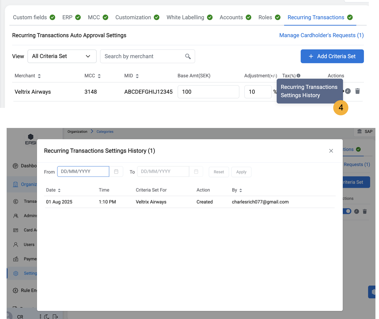379x319 pixels.
Task: Click the search magnifier icon in merchant search
Action: (188, 56)
